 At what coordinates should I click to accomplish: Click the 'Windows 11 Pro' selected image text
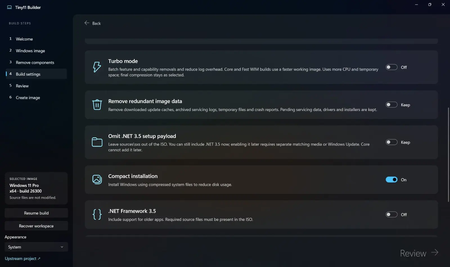24,185
